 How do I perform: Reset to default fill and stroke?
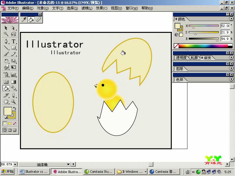(x=5, y=117)
